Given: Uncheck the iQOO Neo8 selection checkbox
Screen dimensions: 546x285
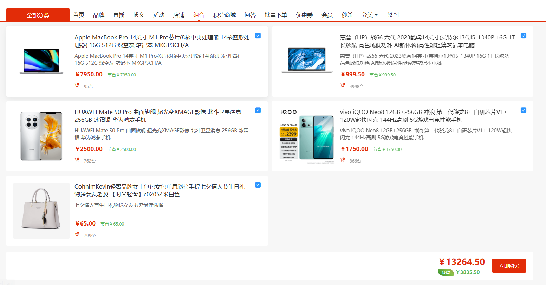Looking at the screenshot, I should tap(523, 110).
